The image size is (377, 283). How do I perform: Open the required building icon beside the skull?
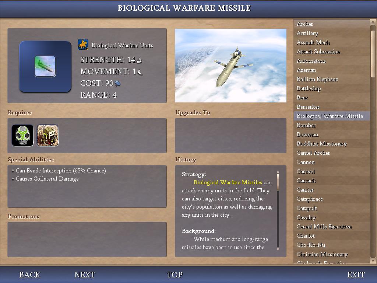click(48, 135)
